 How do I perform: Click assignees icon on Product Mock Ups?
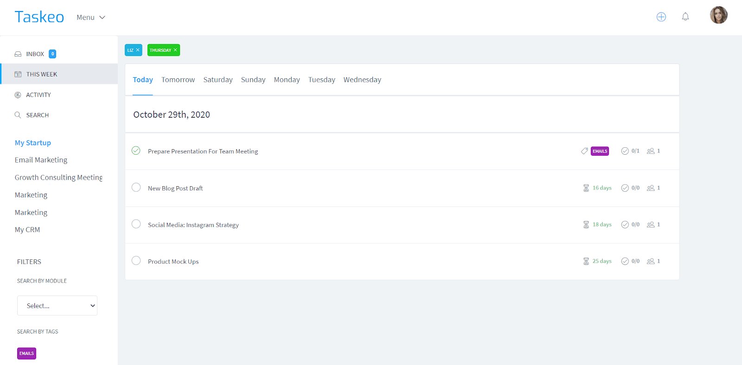click(x=651, y=261)
